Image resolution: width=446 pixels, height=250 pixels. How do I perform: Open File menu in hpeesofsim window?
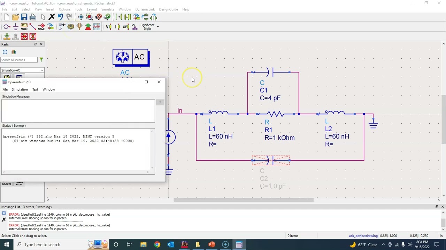coord(5,89)
